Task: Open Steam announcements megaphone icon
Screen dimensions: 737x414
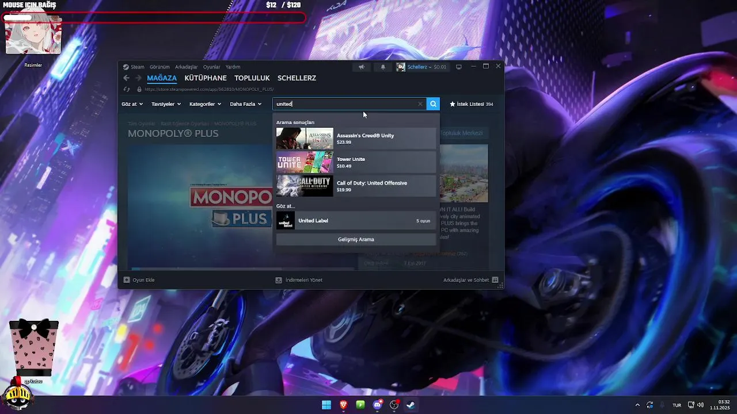Action: pyautogui.click(x=362, y=67)
